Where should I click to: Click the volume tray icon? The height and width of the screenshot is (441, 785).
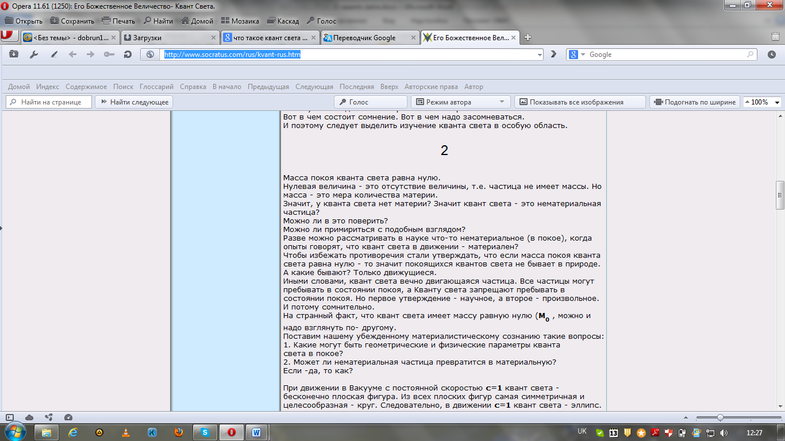pyautogui.click(x=723, y=432)
